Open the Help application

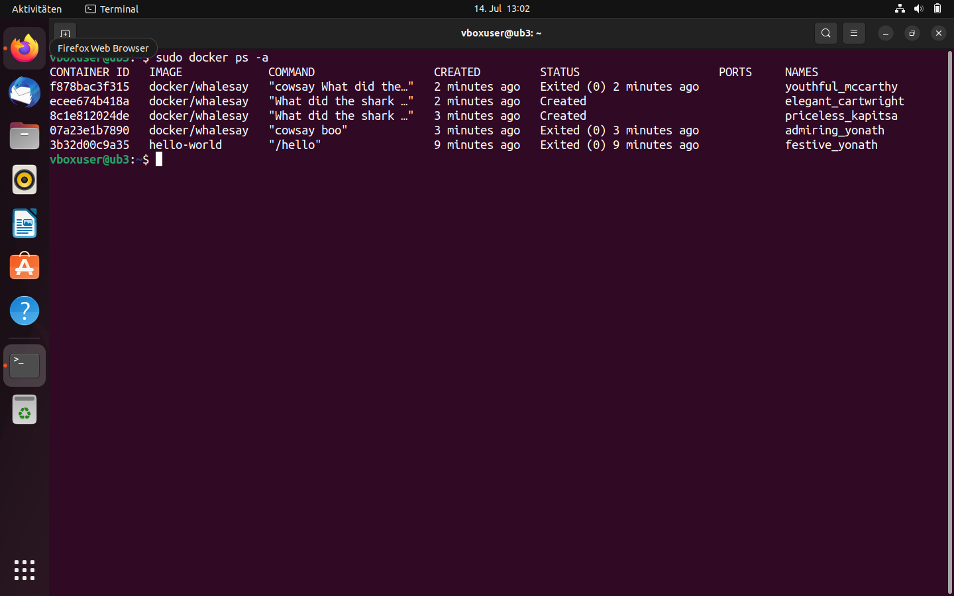pyautogui.click(x=25, y=311)
